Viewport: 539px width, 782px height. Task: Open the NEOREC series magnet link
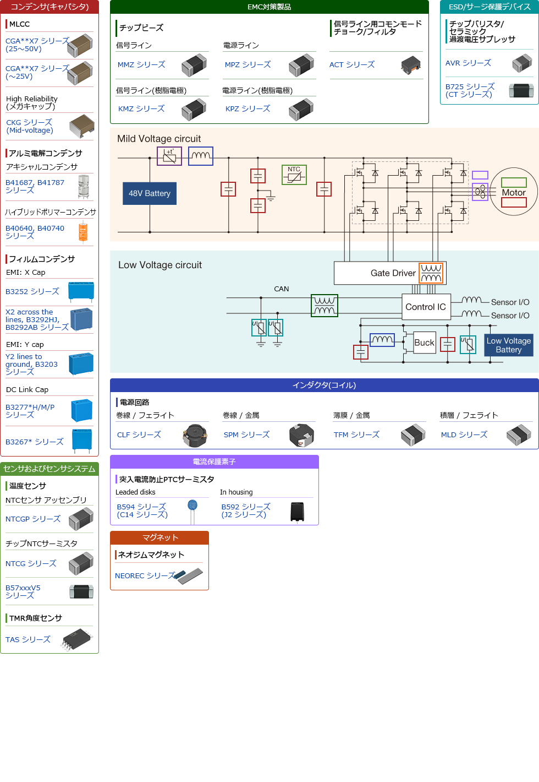click(x=145, y=576)
